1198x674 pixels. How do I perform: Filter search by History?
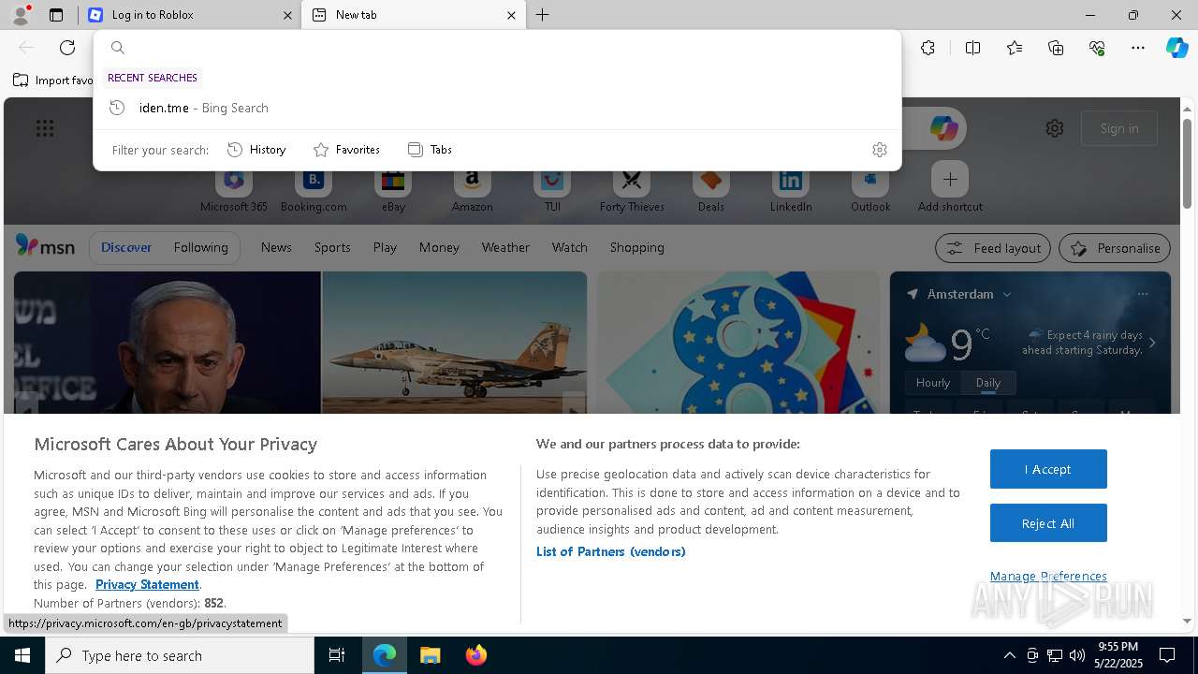256,150
